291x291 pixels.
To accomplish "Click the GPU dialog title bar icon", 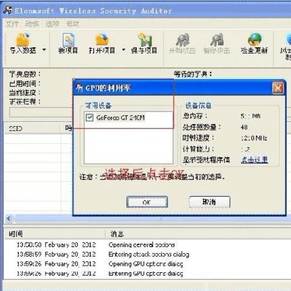I will tap(79, 88).
